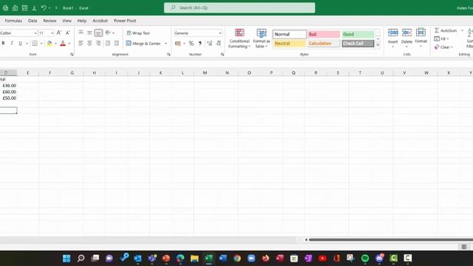473x266 pixels.
Task: Open the Data ribbon tab
Action: tap(33, 21)
